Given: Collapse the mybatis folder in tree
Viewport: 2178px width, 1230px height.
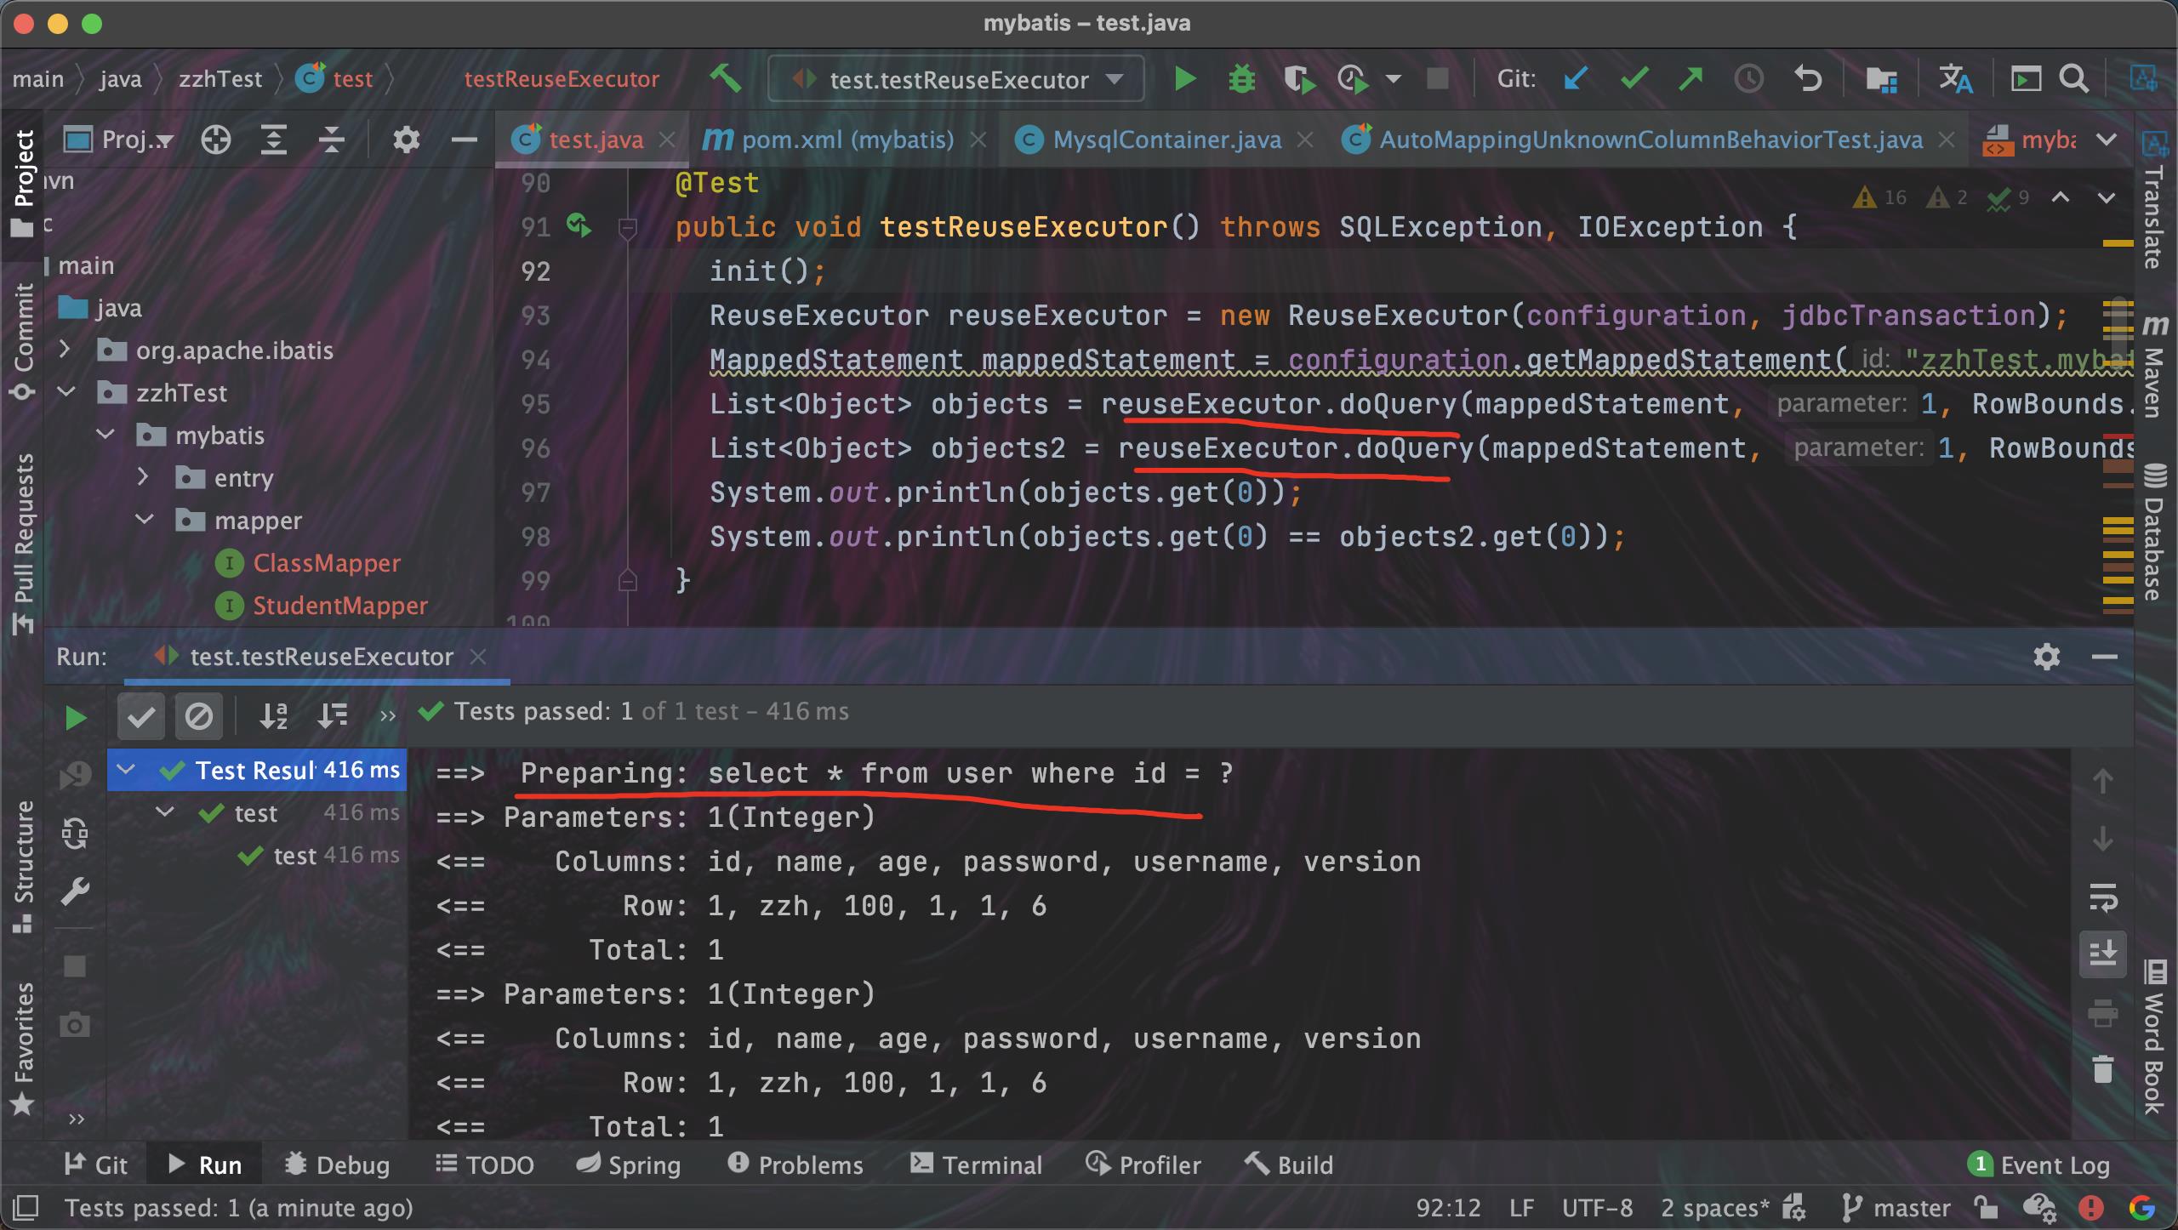Looking at the screenshot, I should click(105, 435).
